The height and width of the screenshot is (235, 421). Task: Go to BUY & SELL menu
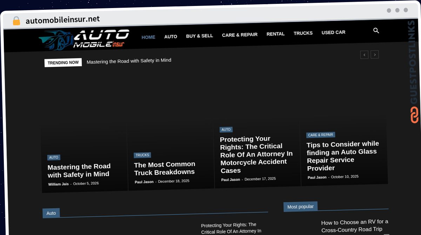[x=200, y=36]
